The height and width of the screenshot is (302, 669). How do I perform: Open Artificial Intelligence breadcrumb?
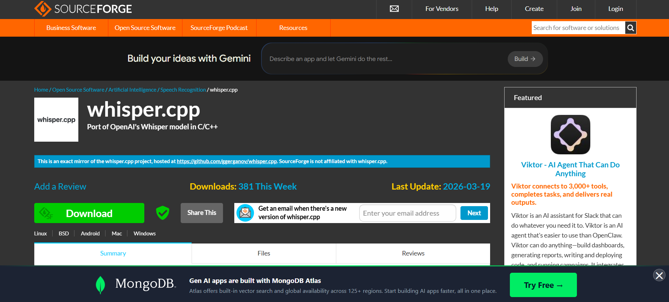[132, 90]
